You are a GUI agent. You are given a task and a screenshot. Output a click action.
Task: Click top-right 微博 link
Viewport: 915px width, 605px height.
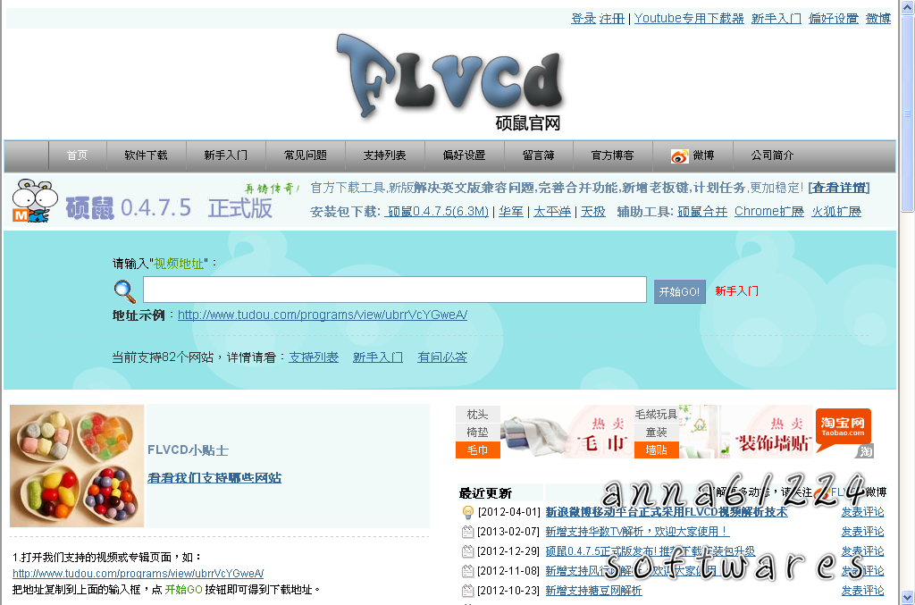[x=878, y=19]
